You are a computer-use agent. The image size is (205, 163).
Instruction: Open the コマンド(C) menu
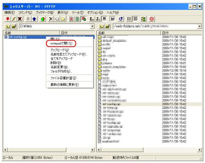(x=25, y=13)
